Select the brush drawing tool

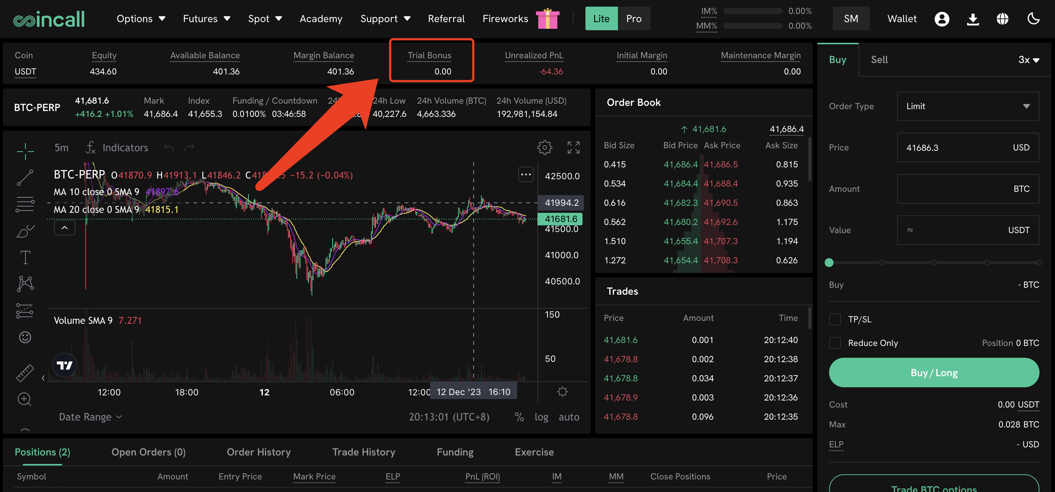25,231
